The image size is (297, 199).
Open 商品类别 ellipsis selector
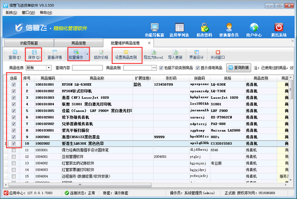pos(154,68)
